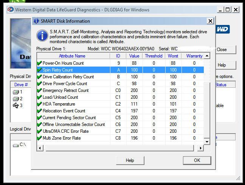Click the vertical scrollbar thumb
This screenshot has width=245, height=185.
(x=207, y=110)
